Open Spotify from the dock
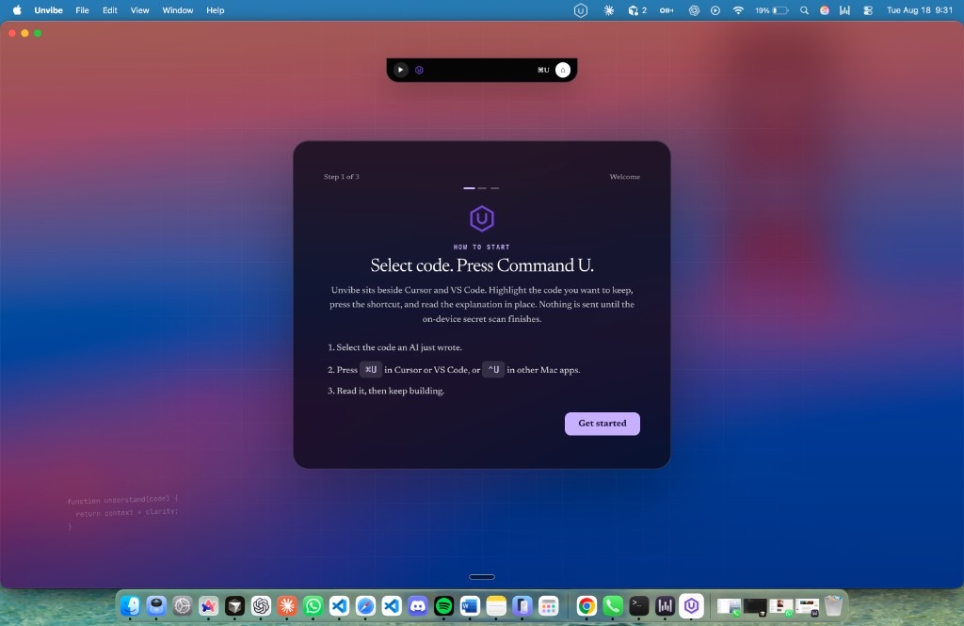 tap(443, 606)
